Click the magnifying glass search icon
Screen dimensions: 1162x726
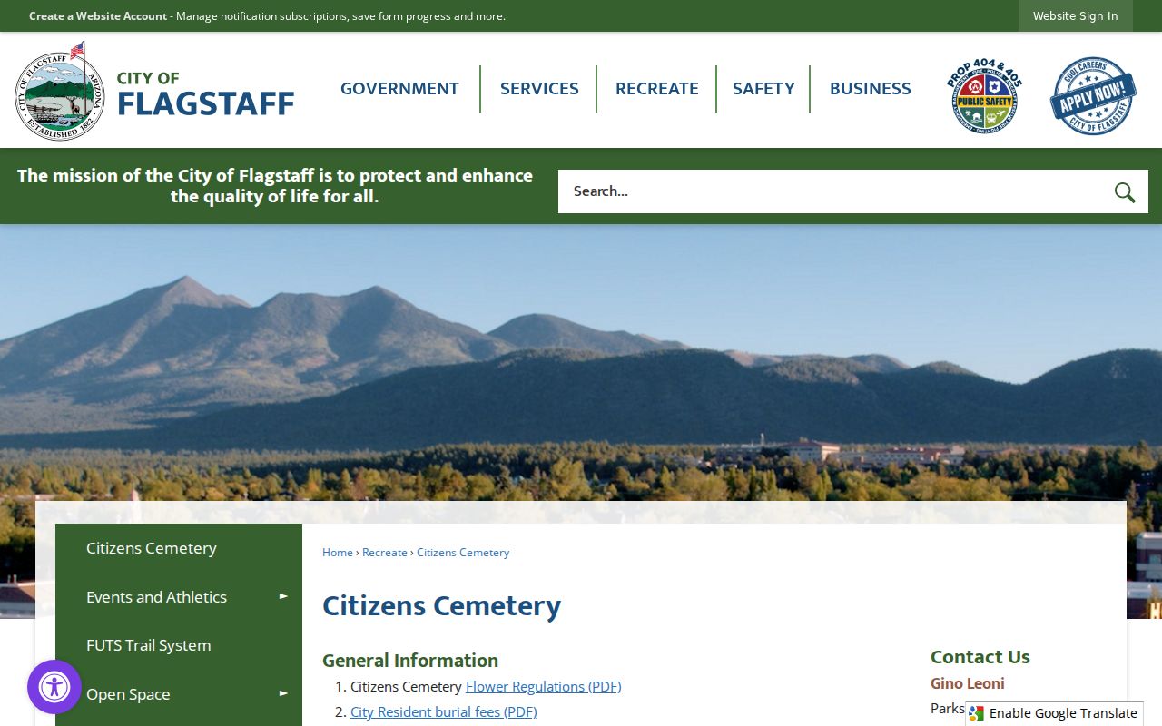(x=1125, y=191)
